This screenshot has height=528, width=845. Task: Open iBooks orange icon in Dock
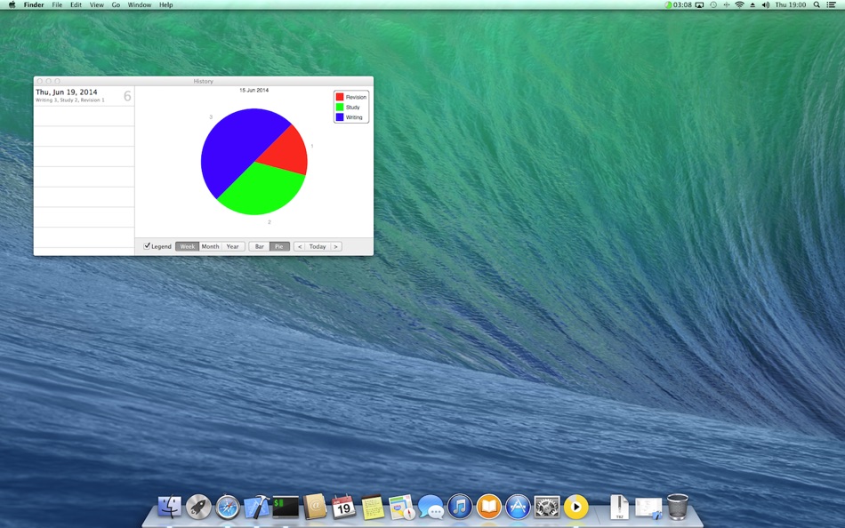489,507
